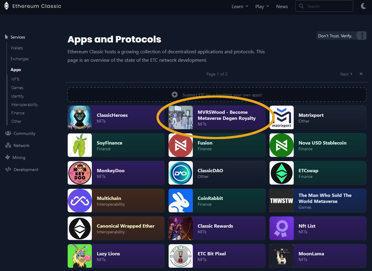This screenshot has height=271, width=372.
Task: Open Fusion red logo
Action: coord(181,145)
